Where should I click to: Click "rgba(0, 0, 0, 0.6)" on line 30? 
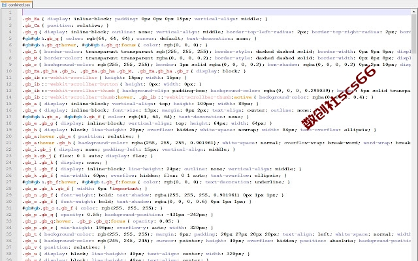click(x=180, y=202)
